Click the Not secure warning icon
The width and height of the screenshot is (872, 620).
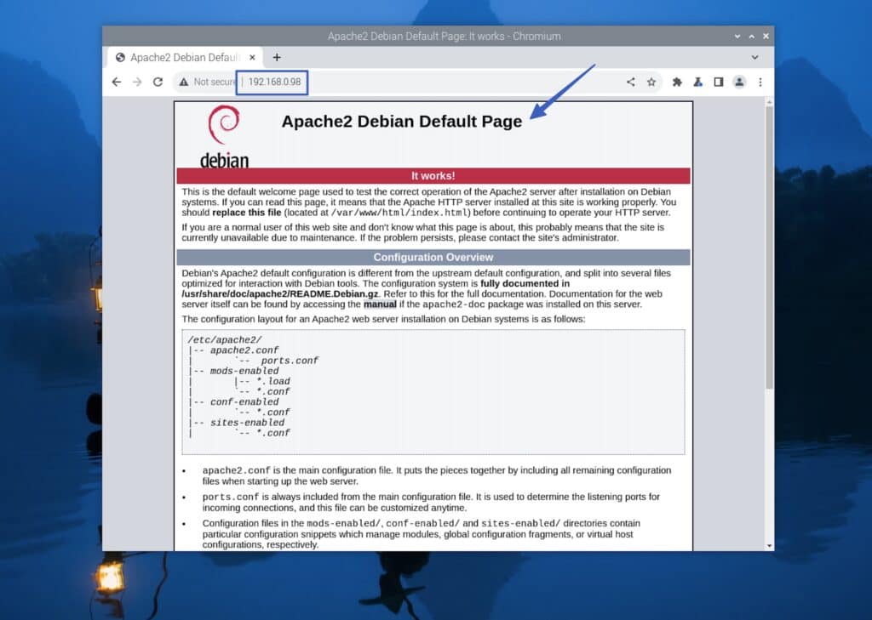coord(184,82)
